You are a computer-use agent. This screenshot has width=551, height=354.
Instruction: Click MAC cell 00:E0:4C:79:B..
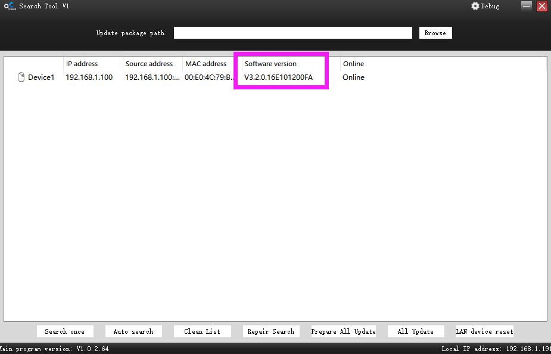[x=209, y=77]
